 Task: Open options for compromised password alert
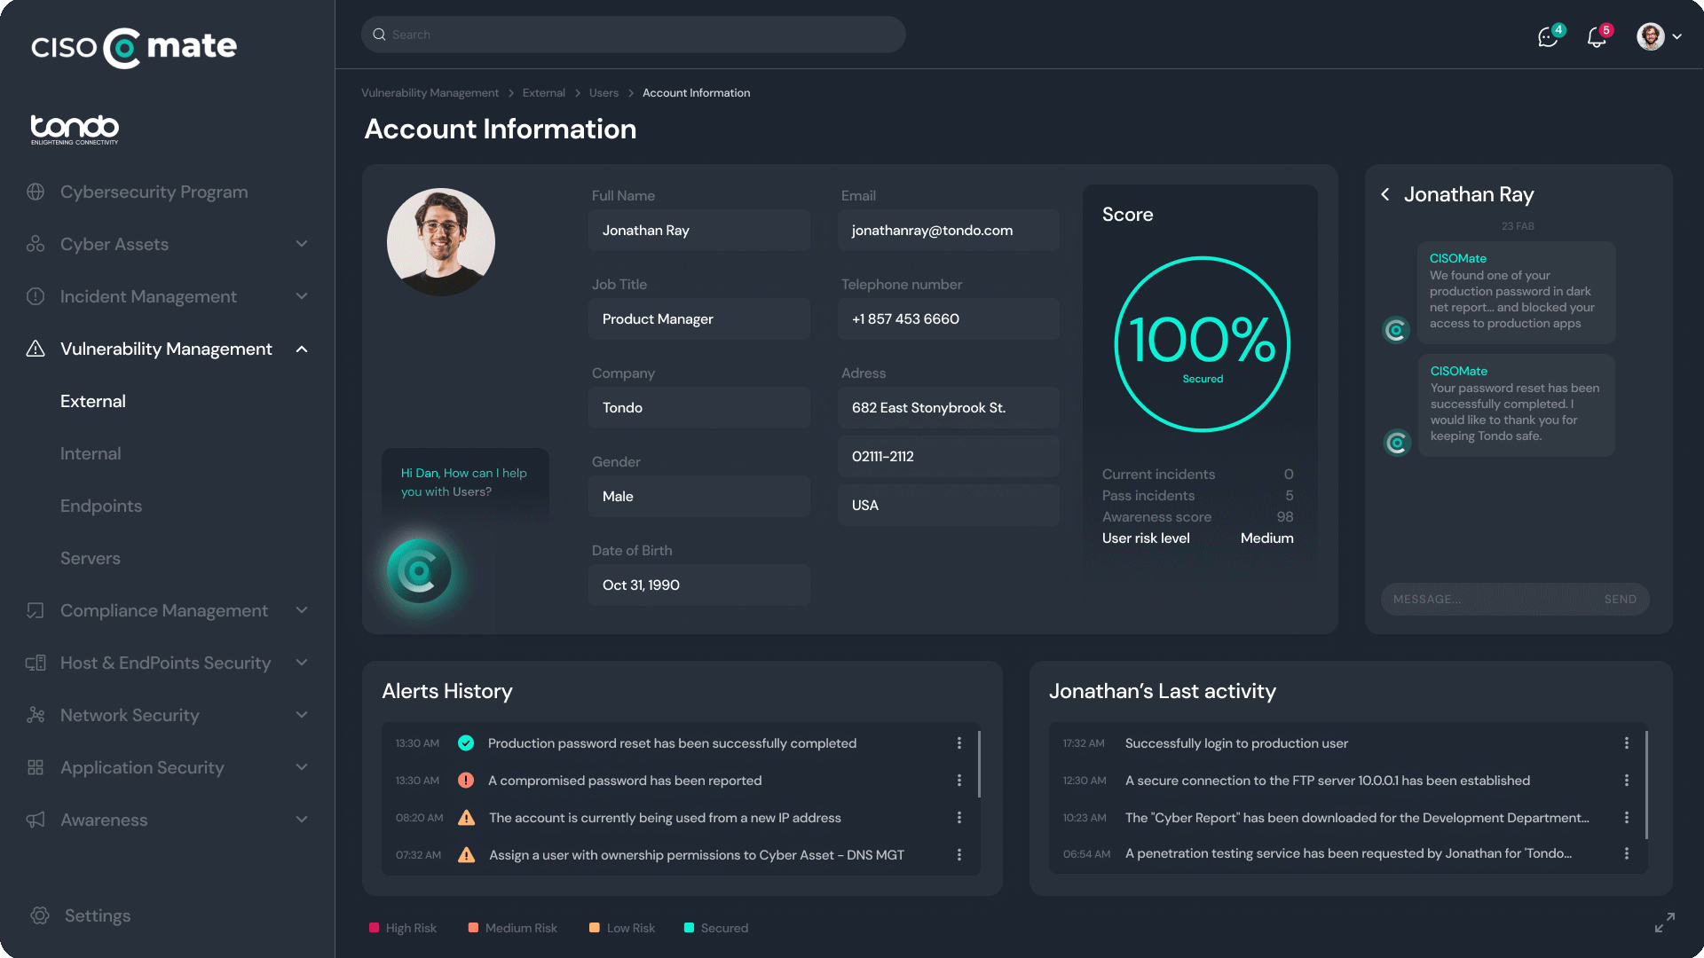pyautogui.click(x=958, y=781)
